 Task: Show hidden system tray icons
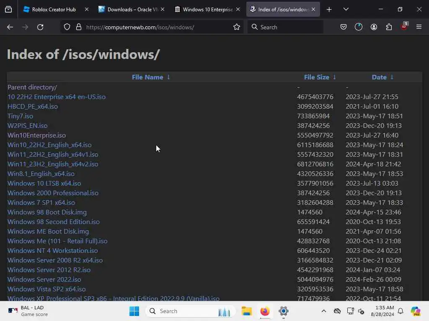(324, 311)
